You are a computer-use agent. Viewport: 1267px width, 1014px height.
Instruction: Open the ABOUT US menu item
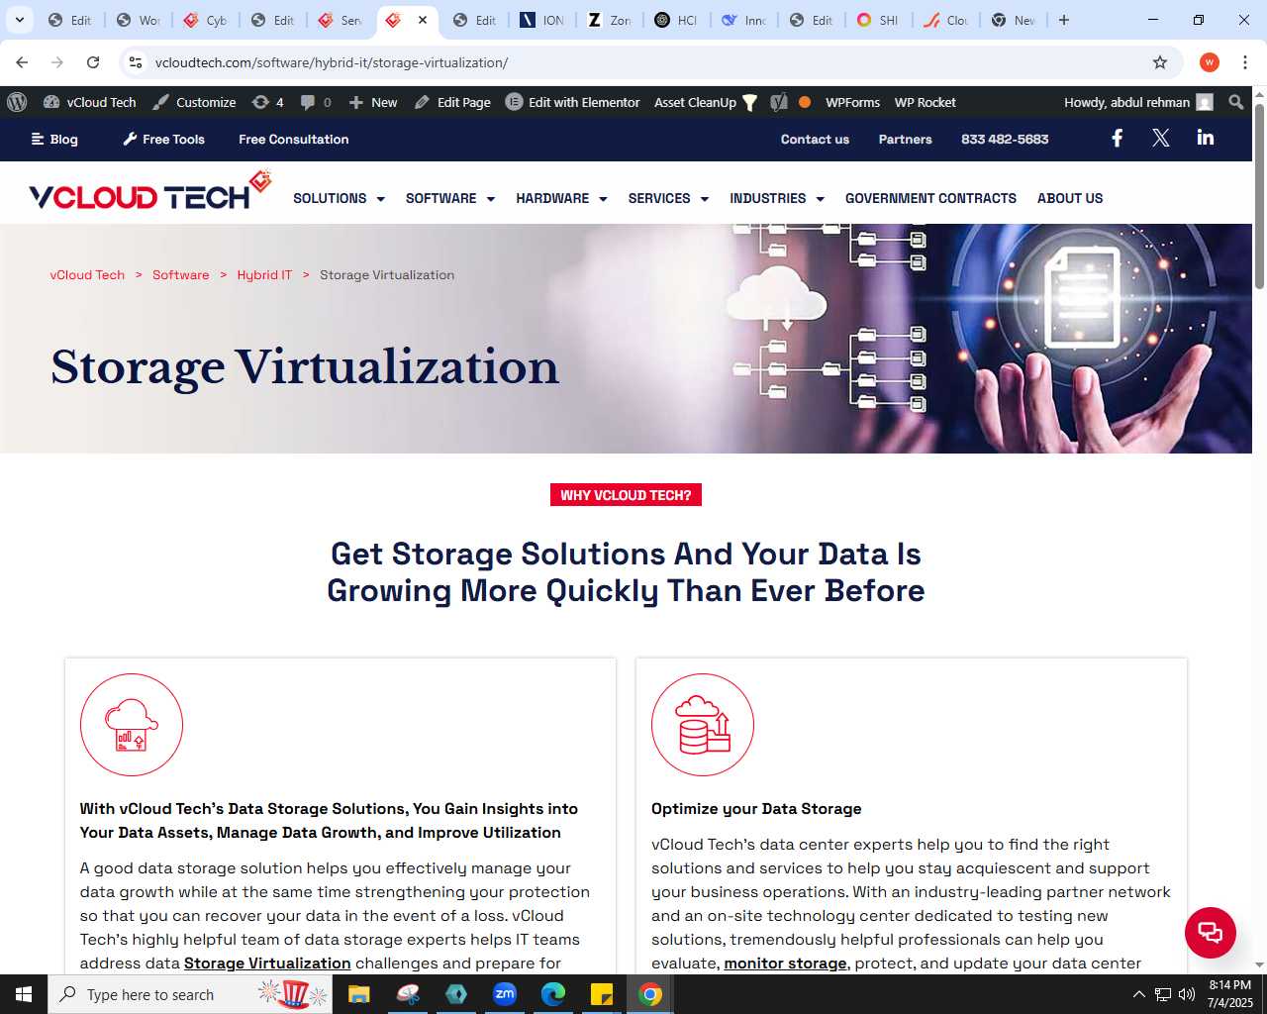pyautogui.click(x=1070, y=198)
